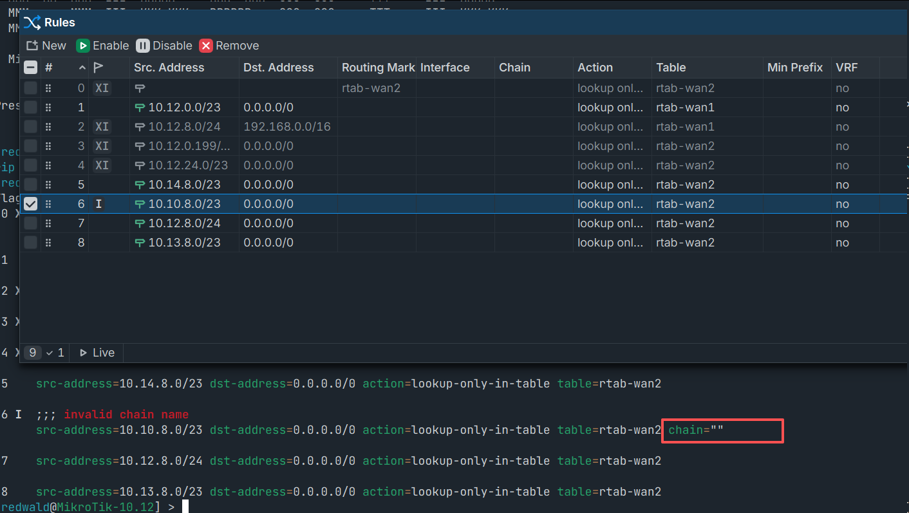The image size is (909, 513).
Task: Click the New rule icon button
Action: (32, 46)
